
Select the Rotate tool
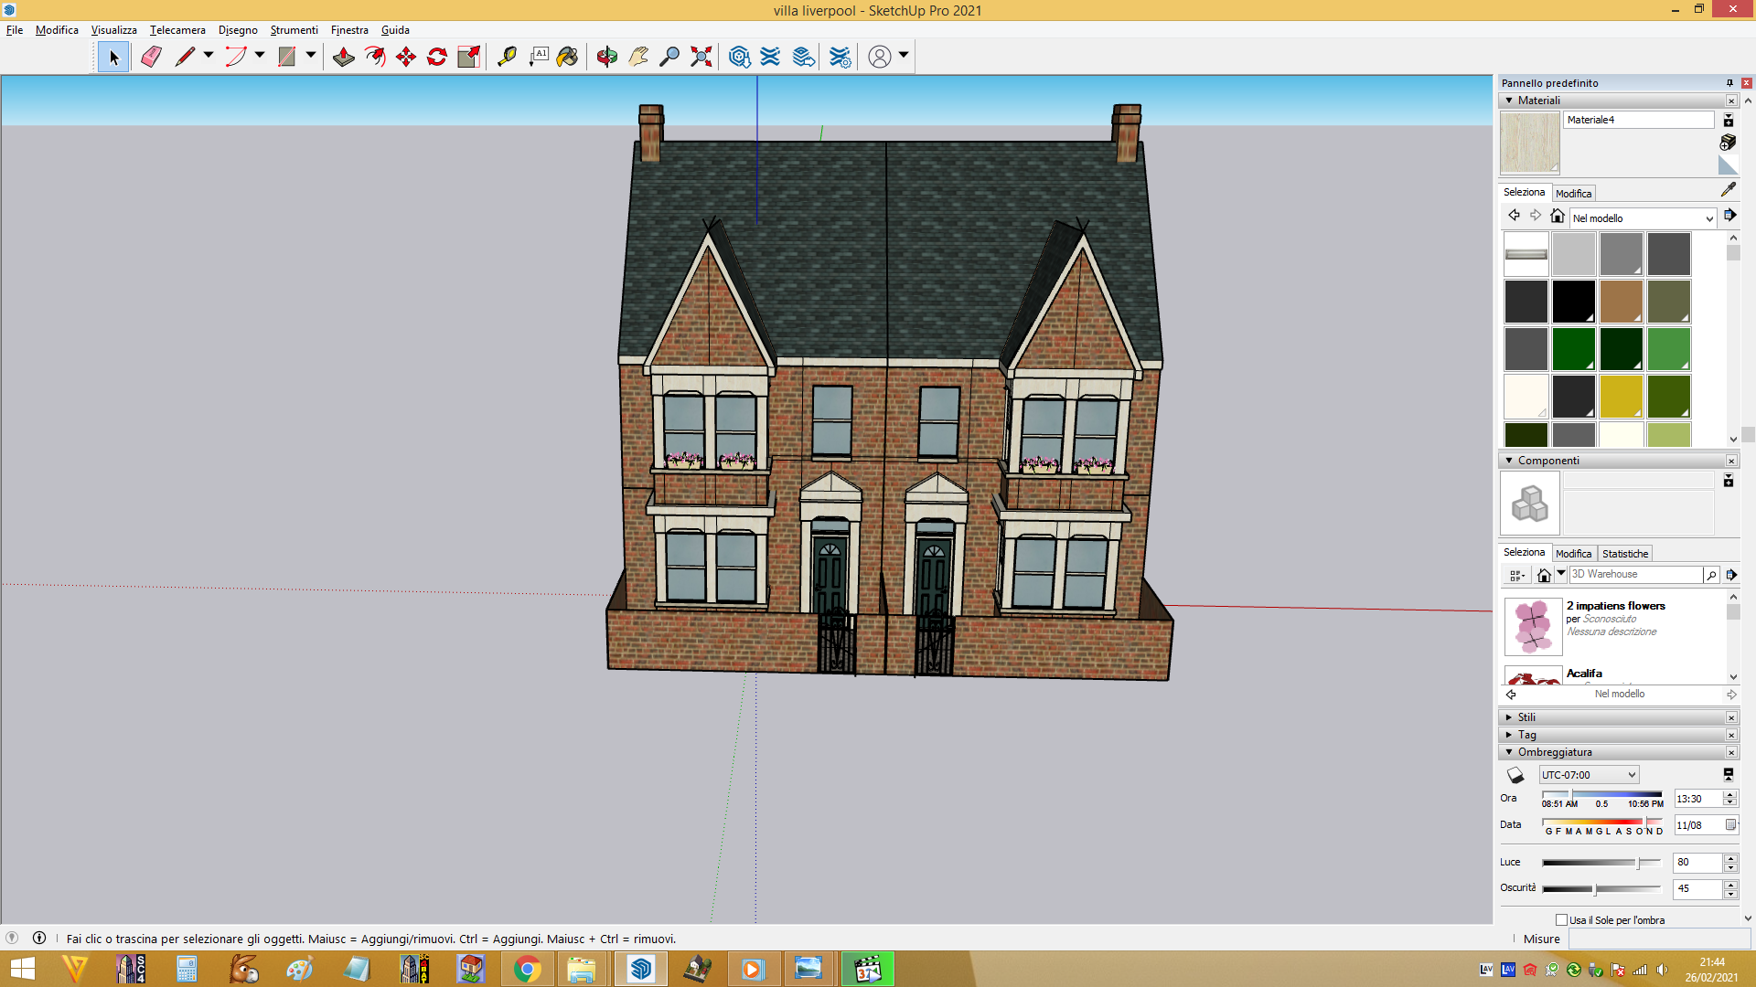click(x=437, y=57)
